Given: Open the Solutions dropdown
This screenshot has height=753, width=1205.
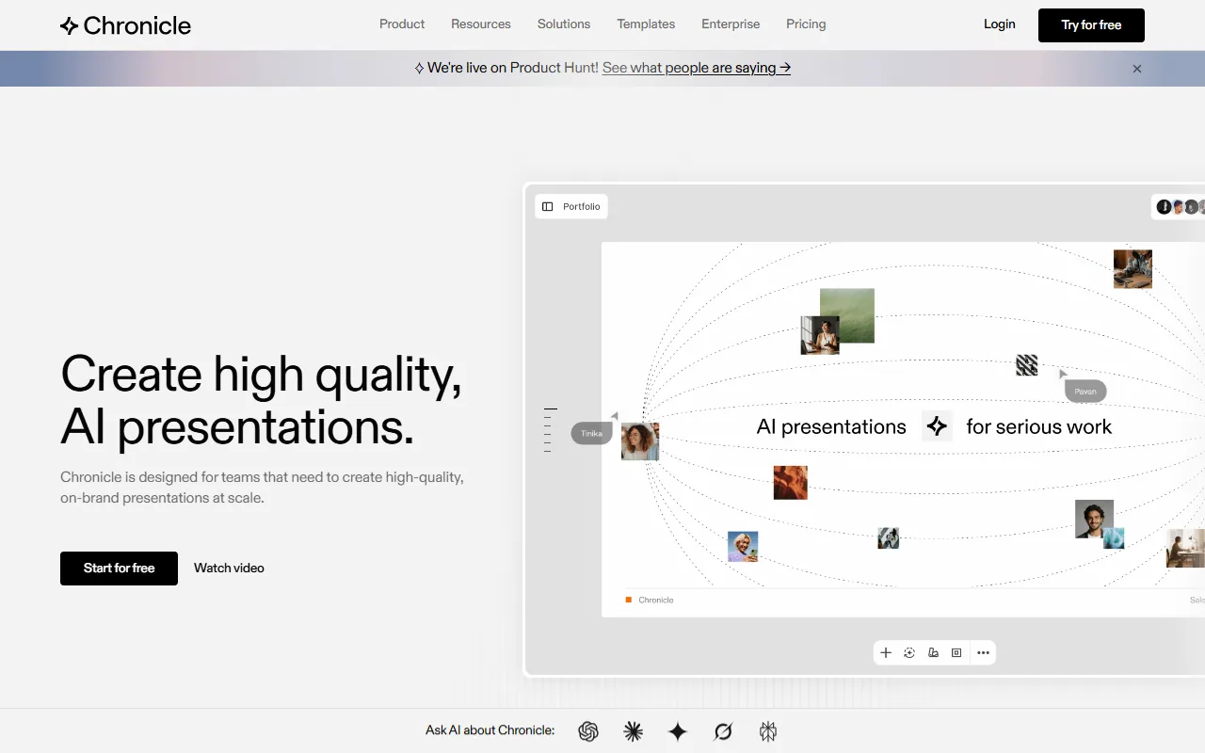Looking at the screenshot, I should 563,24.
